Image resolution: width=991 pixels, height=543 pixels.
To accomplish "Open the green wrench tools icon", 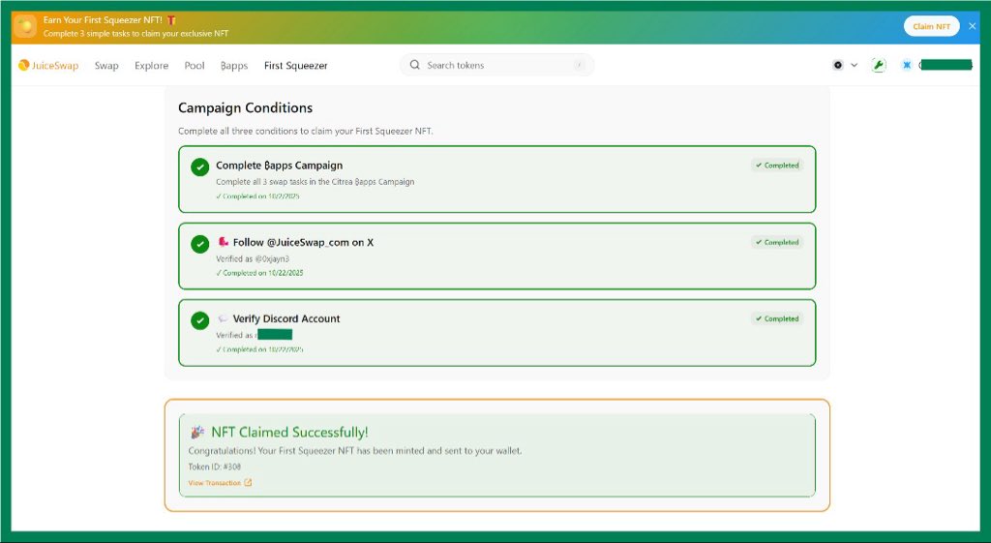I will coord(879,65).
